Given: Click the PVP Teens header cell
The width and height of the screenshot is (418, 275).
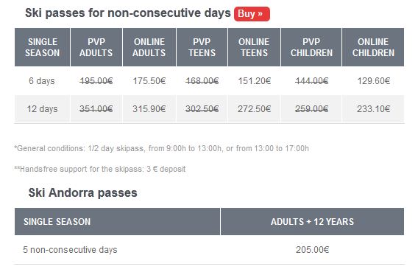Looking at the screenshot, I should click(202, 47).
